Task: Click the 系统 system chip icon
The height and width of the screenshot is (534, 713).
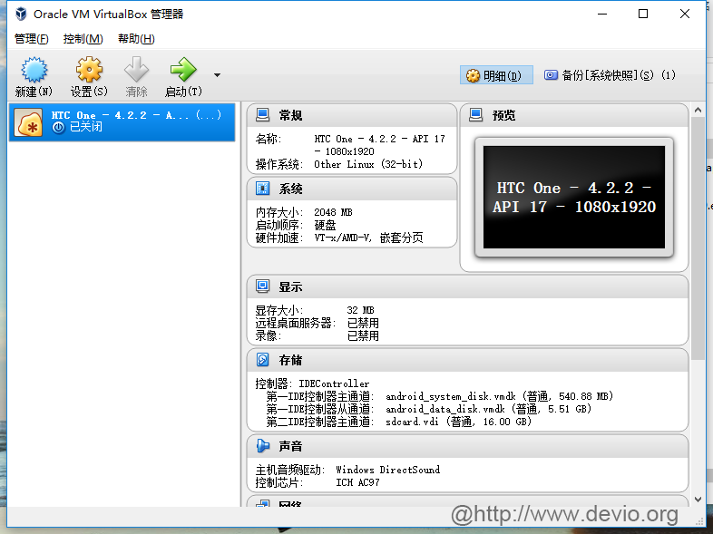Action: click(x=263, y=189)
